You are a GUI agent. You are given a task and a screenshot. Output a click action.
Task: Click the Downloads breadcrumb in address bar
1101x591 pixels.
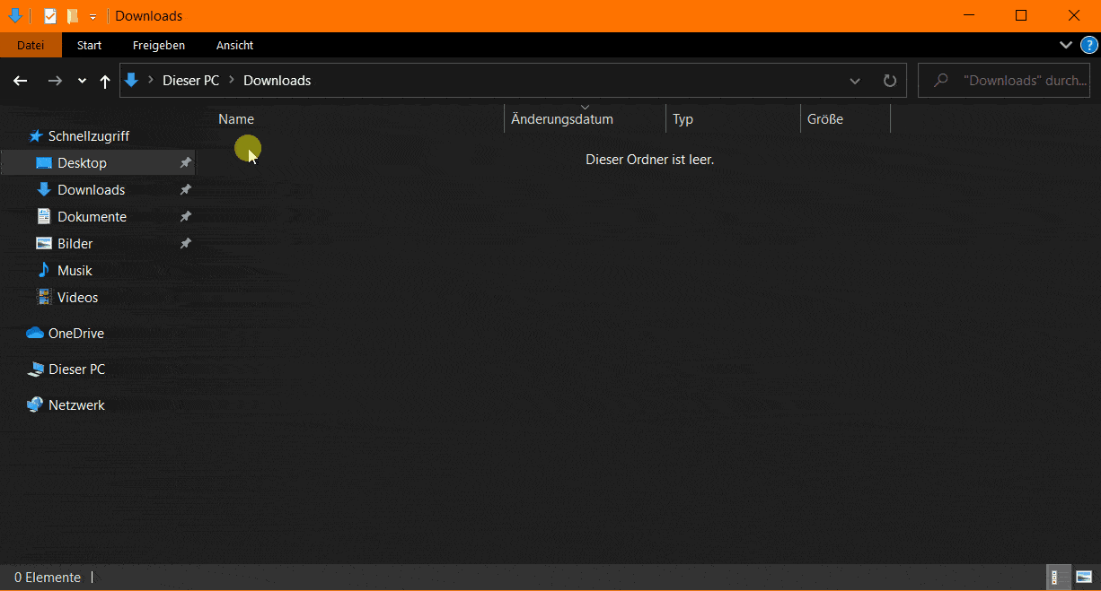coord(277,80)
